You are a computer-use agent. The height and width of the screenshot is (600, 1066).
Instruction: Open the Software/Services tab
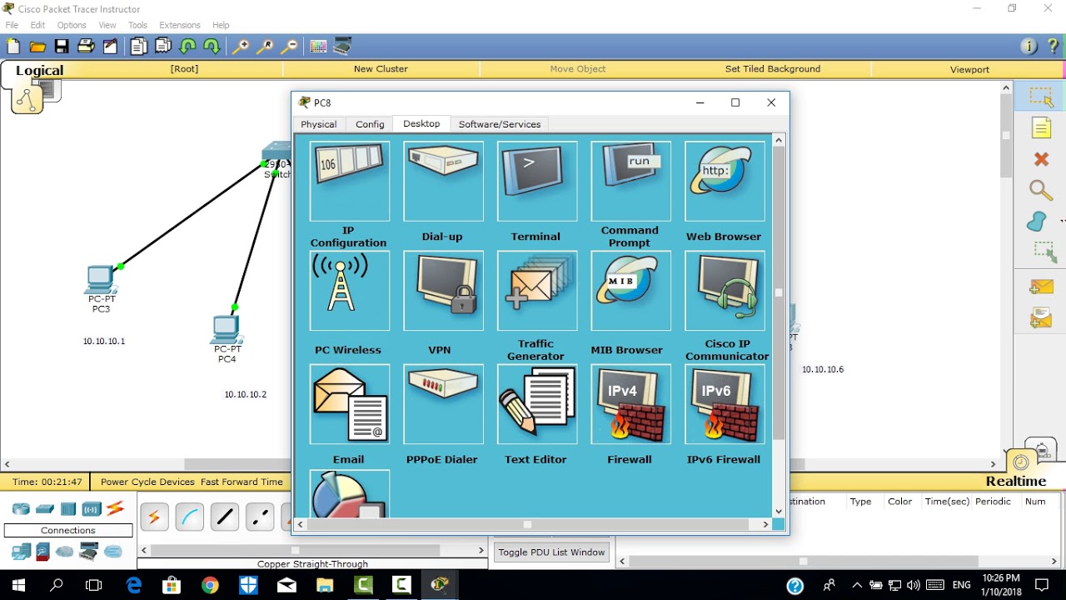coord(500,124)
